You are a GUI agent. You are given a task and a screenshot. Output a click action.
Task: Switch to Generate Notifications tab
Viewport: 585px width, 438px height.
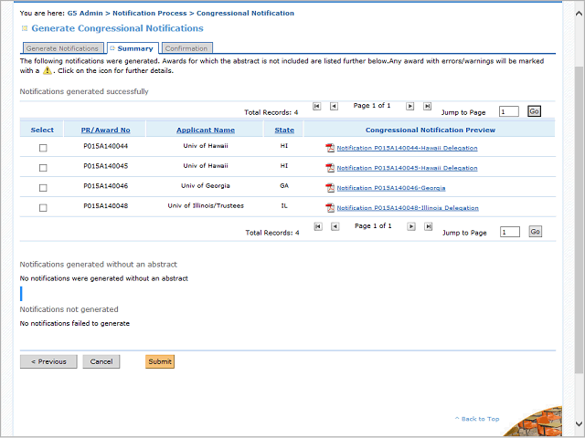[x=62, y=48]
